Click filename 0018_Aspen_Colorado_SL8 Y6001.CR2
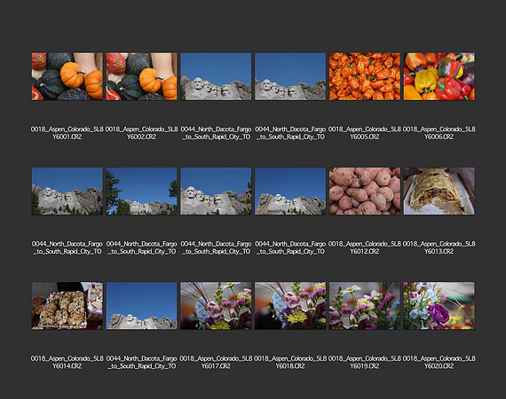The width and height of the screenshot is (506, 399). pos(67,133)
